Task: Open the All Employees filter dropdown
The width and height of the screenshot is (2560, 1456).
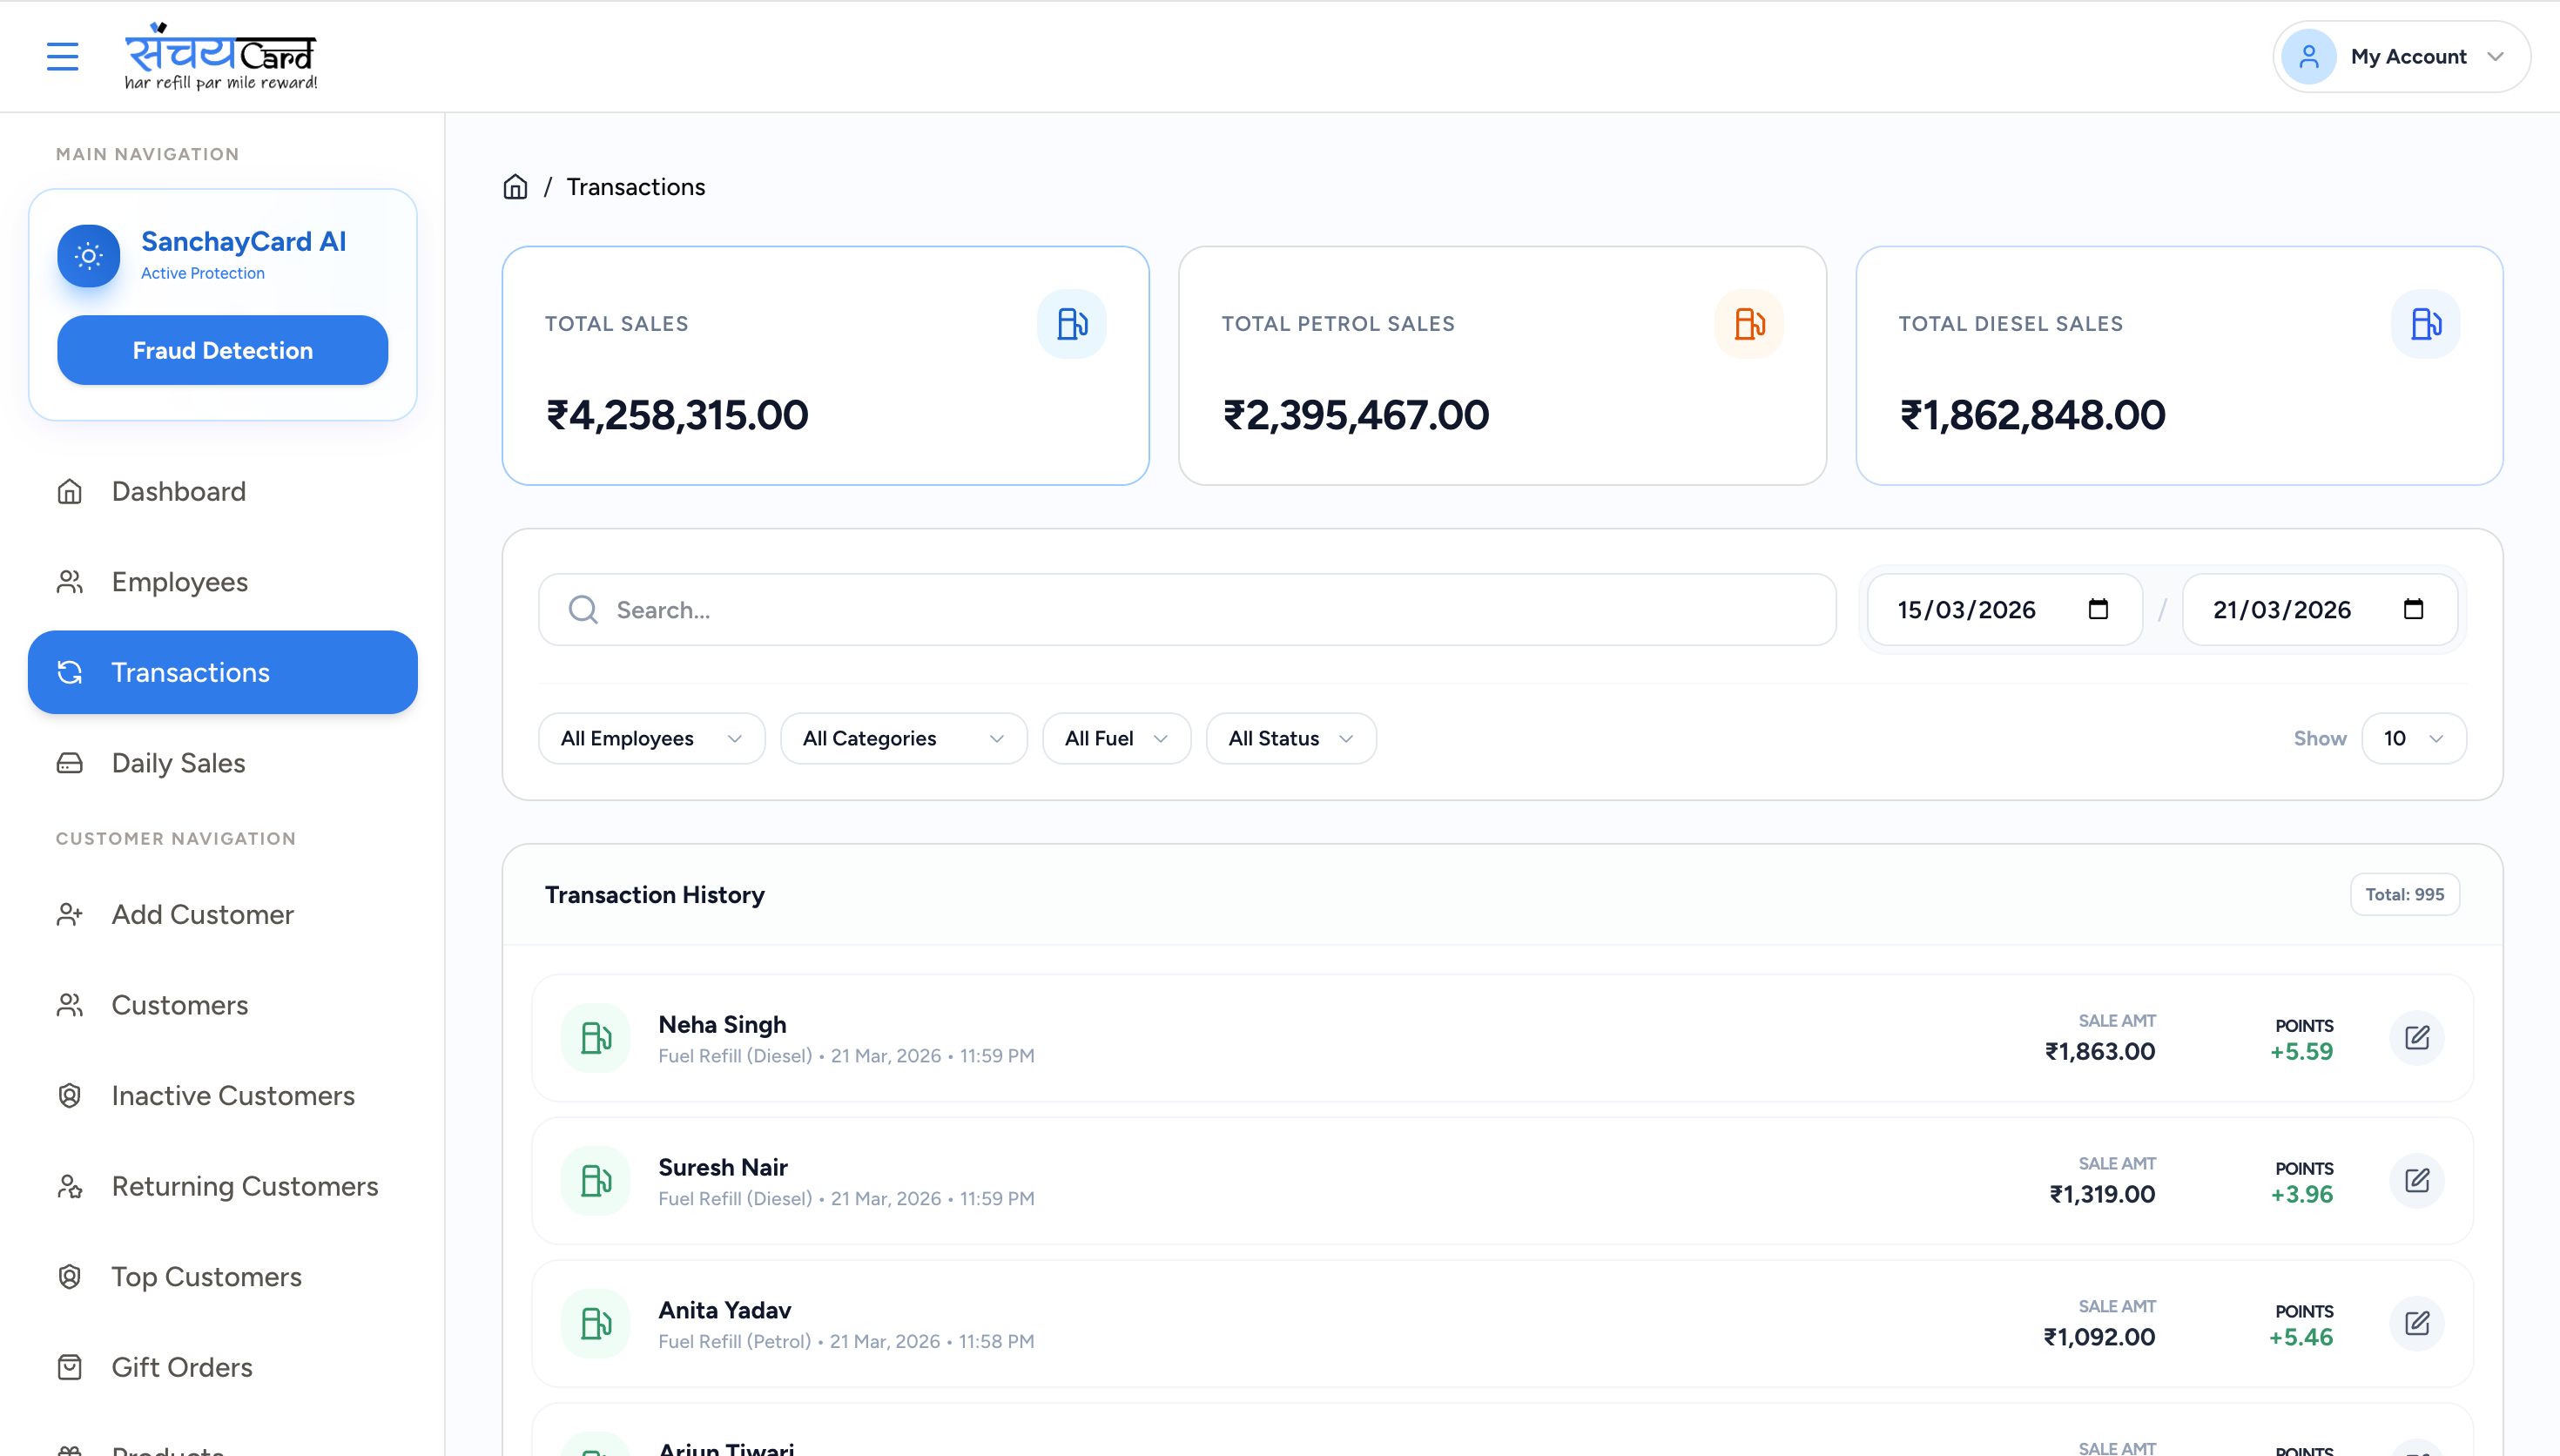Action: click(x=651, y=739)
